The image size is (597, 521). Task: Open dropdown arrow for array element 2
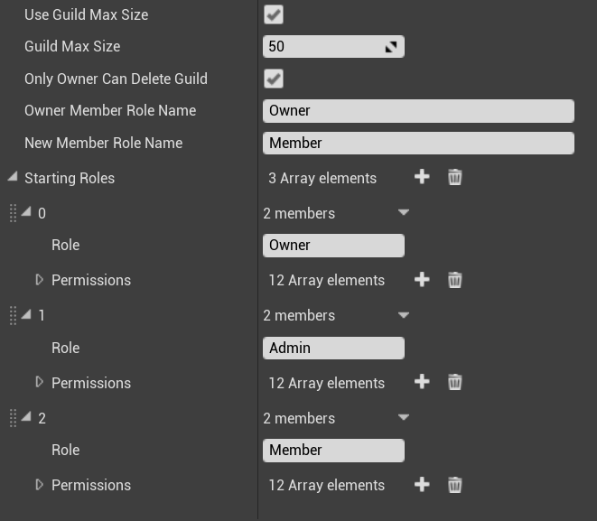pos(404,418)
